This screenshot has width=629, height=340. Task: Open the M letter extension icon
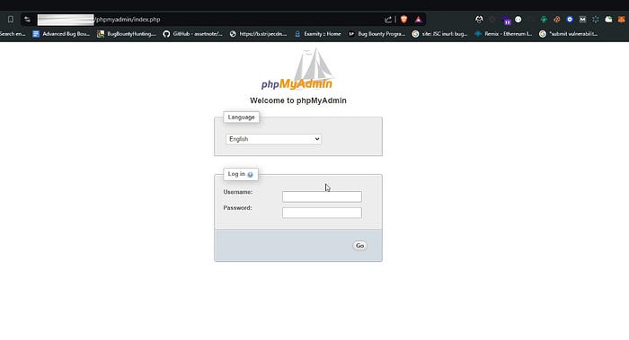(582, 19)
